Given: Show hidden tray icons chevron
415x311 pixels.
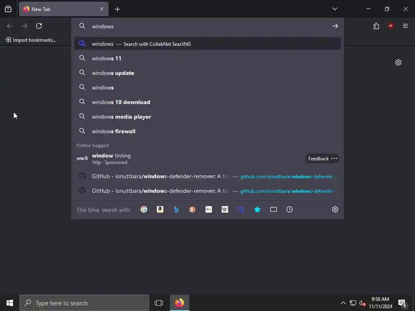Looking at the screenshot, I should click(x=343, y=303).
